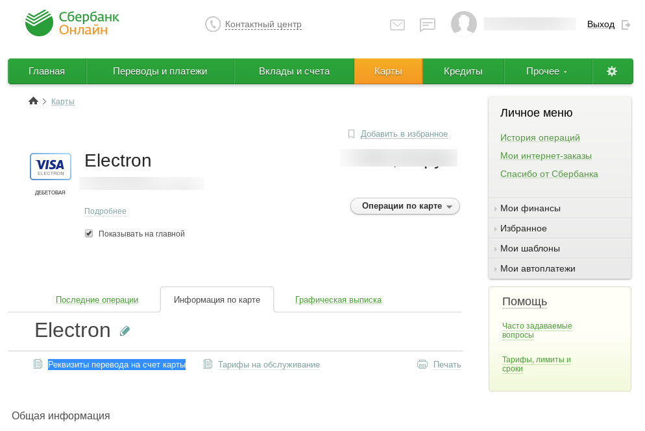Viewport: 645px width, 431px height.
Task: Open the Операции по карте dropdown
Action: coord(405,206)
